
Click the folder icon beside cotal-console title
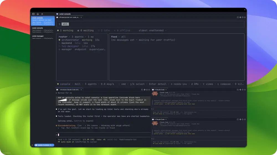click(x=57, y=14)
